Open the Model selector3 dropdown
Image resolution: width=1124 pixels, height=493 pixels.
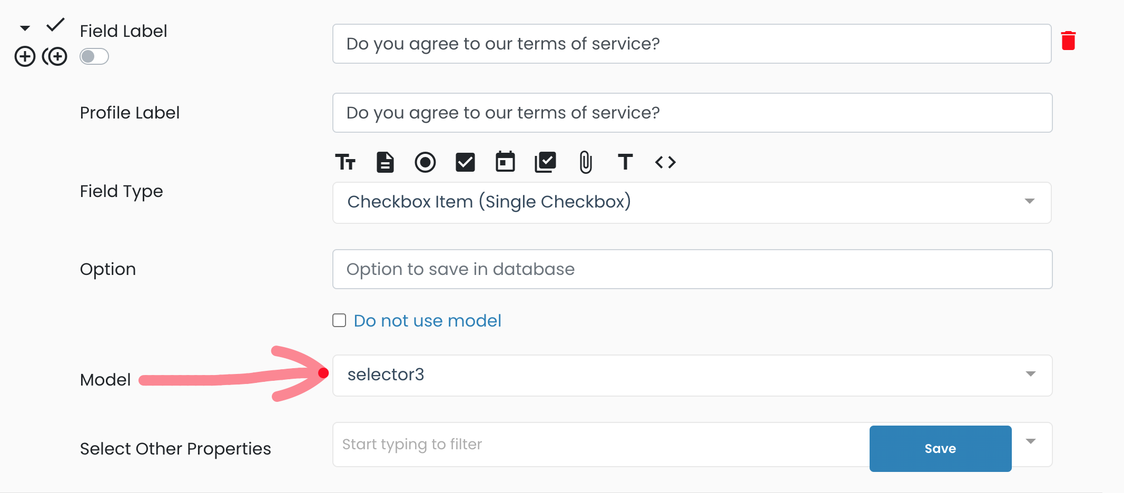692,375
